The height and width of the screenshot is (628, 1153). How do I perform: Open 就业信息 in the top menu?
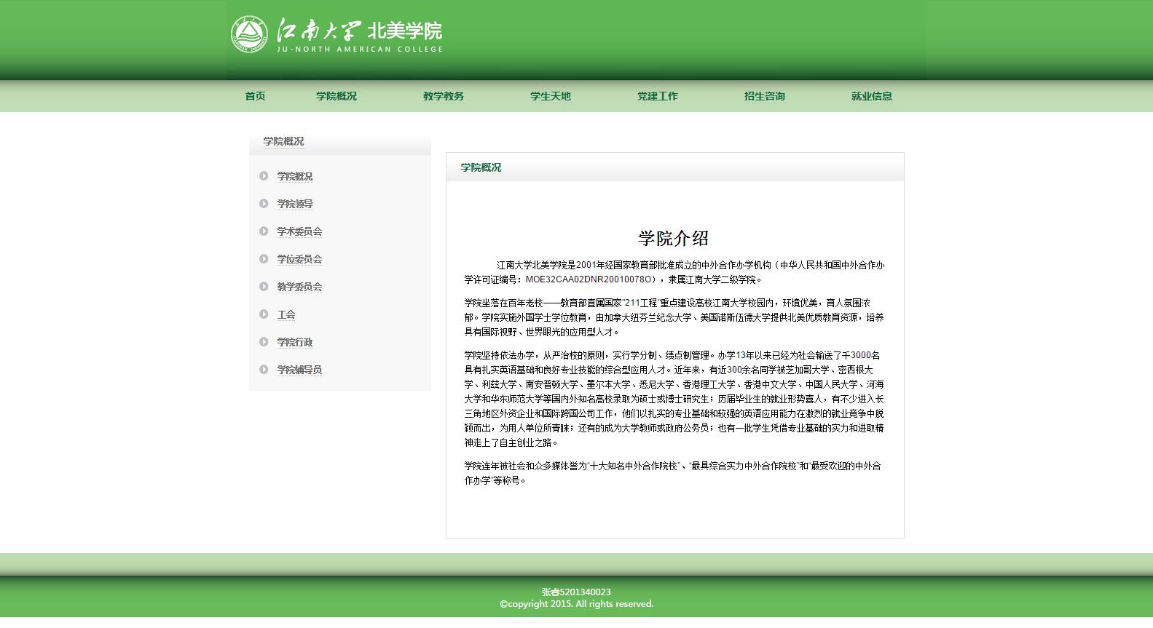pos(871,96)
